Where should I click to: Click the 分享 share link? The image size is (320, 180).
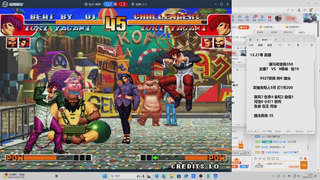(235, 37)
